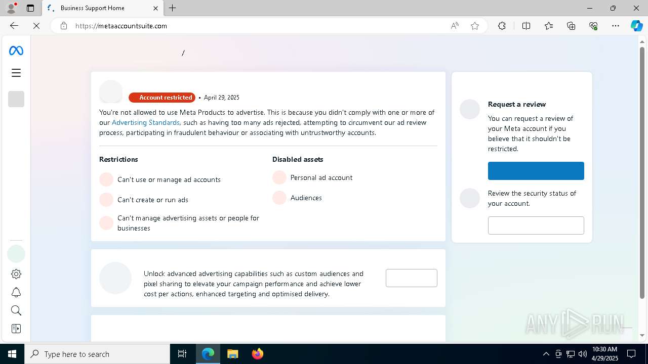Launch Firefox from taskbar
The width and height of the screenshot is (648, 364).
258,354
